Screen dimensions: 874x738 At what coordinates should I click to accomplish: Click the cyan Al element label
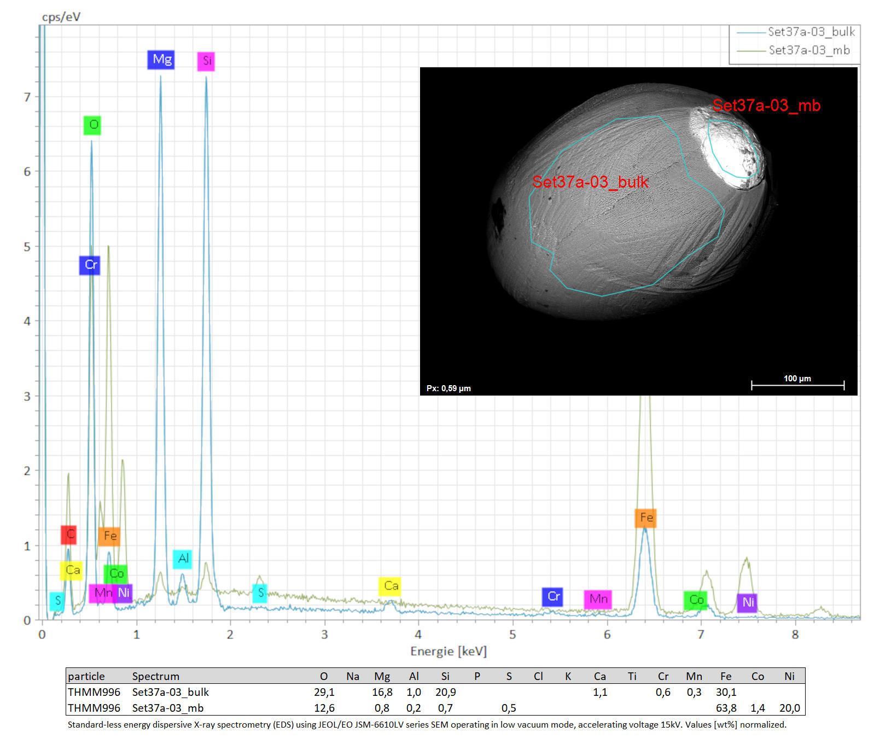tap(182, 559)
